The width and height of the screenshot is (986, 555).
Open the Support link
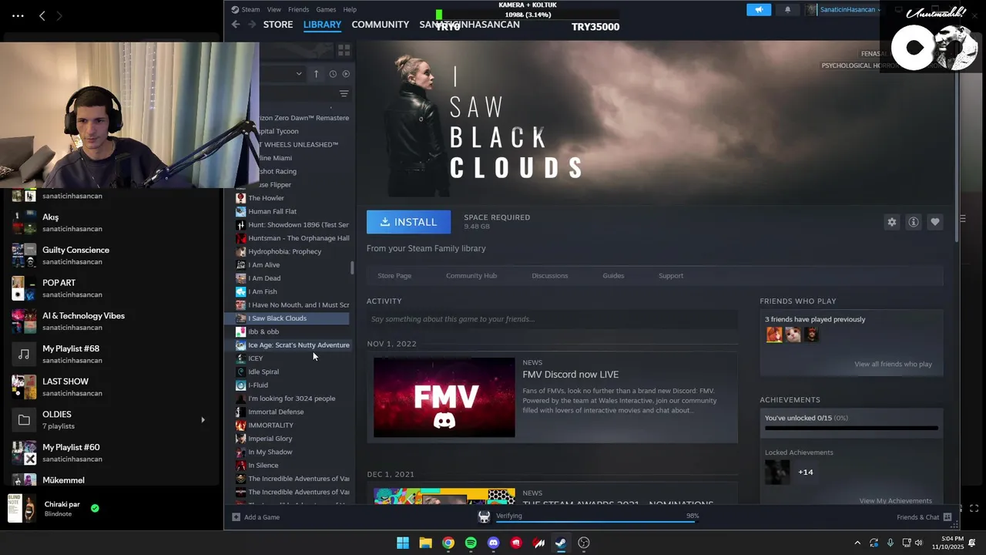click(x=671, y=275)
